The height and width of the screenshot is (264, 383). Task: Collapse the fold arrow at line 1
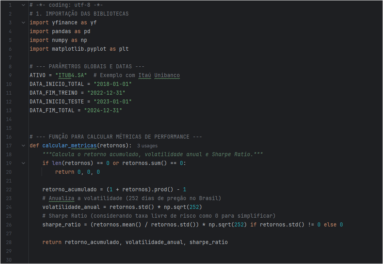point(23,5)
